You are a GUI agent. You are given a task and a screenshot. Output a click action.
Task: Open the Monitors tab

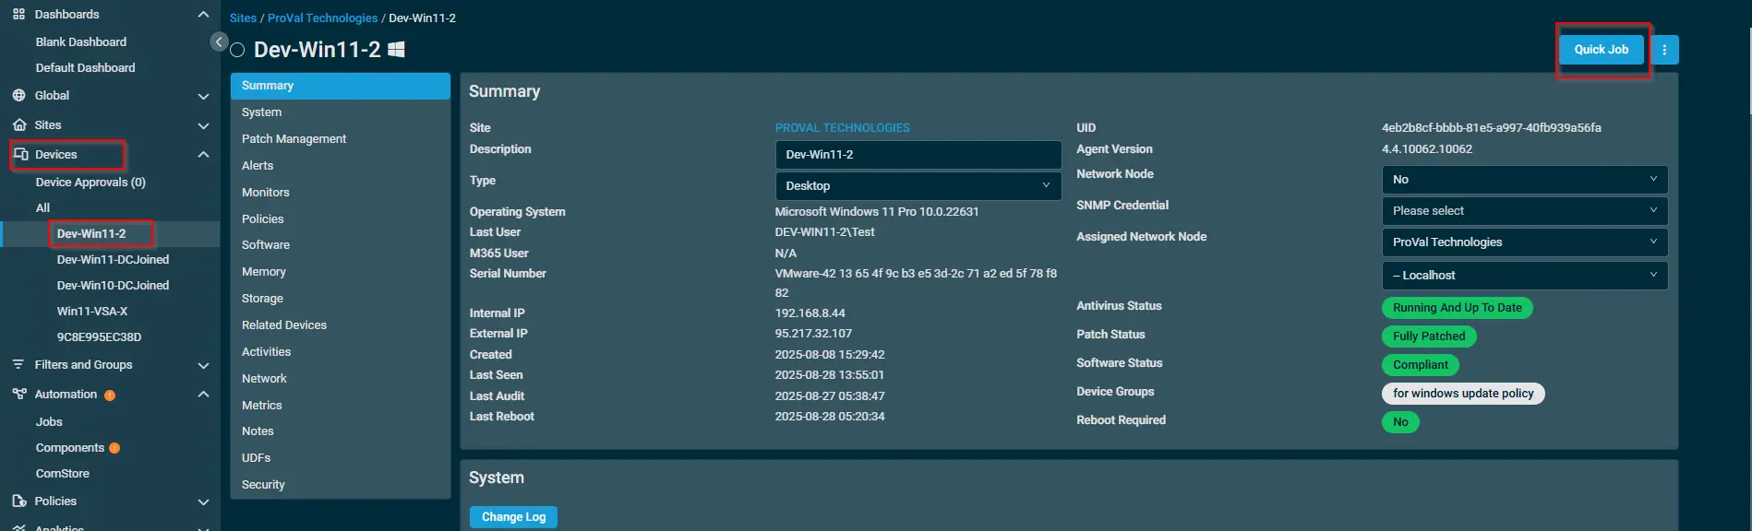(341, 193)
